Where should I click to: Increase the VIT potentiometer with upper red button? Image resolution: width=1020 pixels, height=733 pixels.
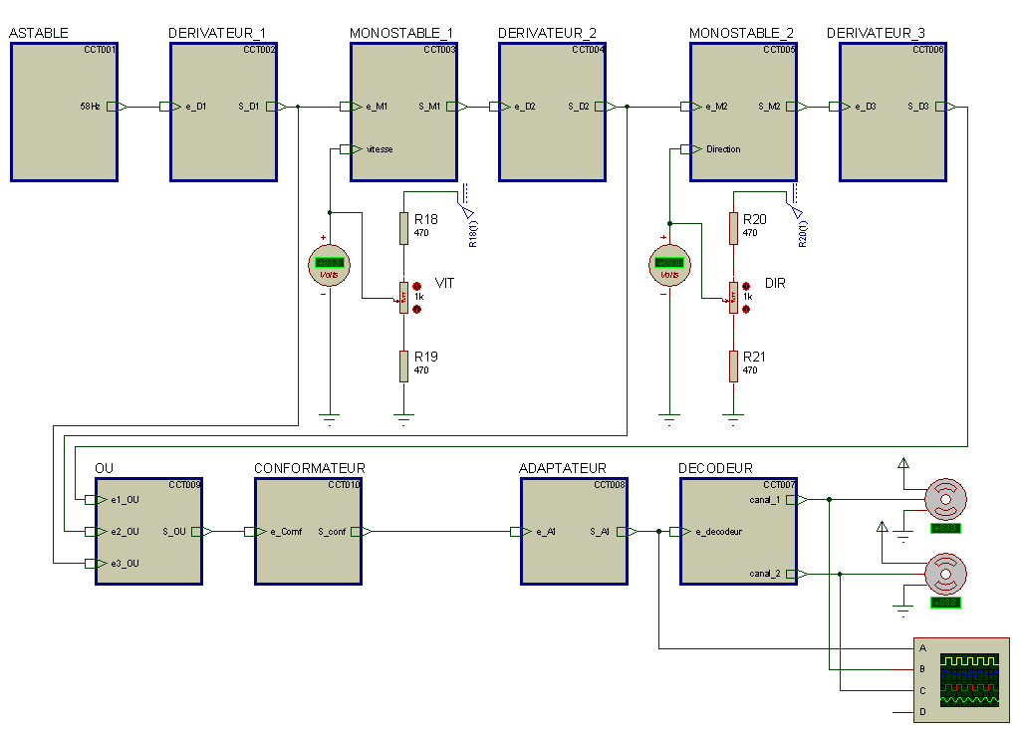point(417,286)
